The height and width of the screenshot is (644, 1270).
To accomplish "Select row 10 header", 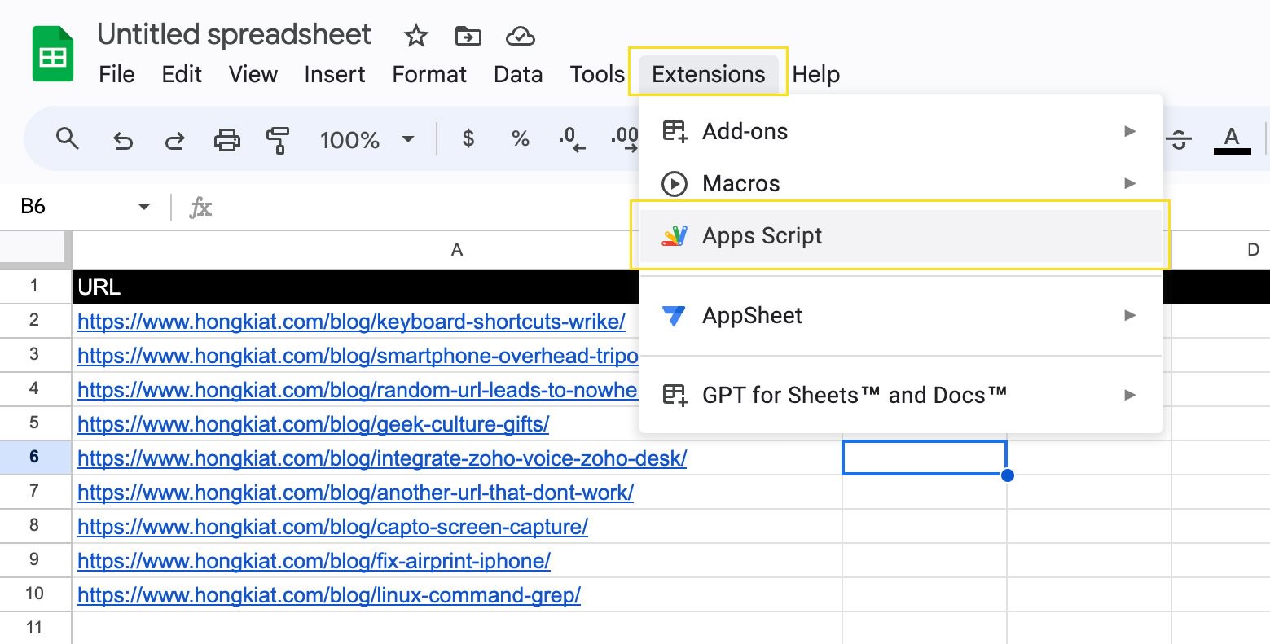I will coord(34,594).
